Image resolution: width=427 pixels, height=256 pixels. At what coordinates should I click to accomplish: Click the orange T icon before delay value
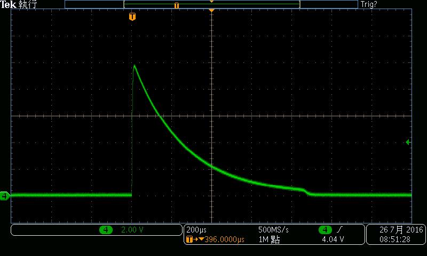click(189, 239)
